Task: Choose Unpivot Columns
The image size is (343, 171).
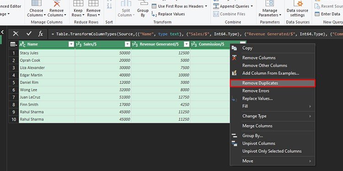Action: [273, 144]
